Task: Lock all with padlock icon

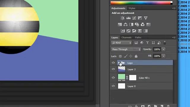Action: click(136, 56)
